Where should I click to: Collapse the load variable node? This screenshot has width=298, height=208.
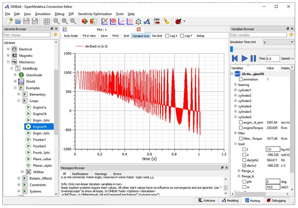pyautogui.click(x=235, y=144)
